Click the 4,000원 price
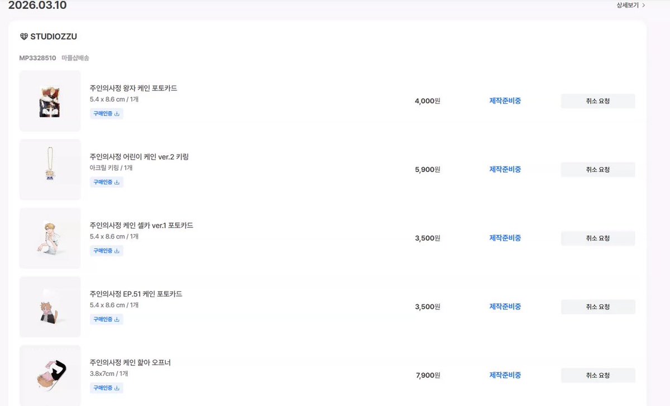 (428, 101)
